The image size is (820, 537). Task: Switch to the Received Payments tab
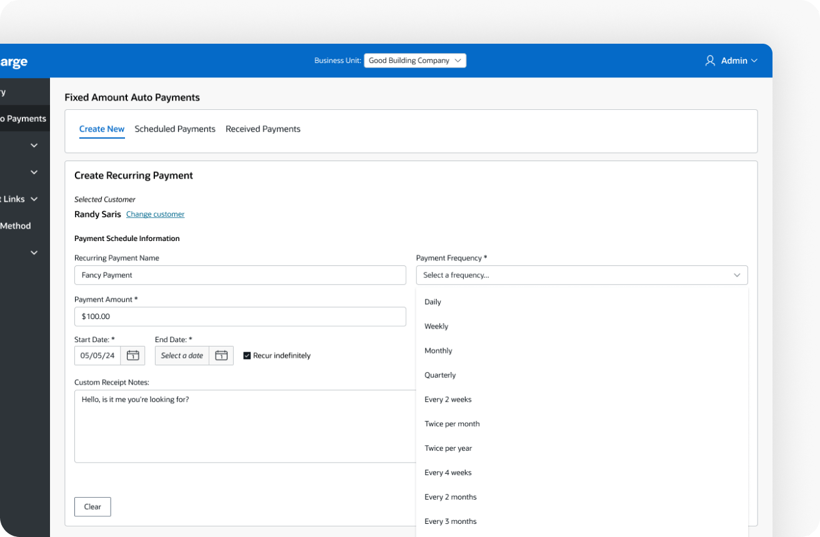[263, 129]
